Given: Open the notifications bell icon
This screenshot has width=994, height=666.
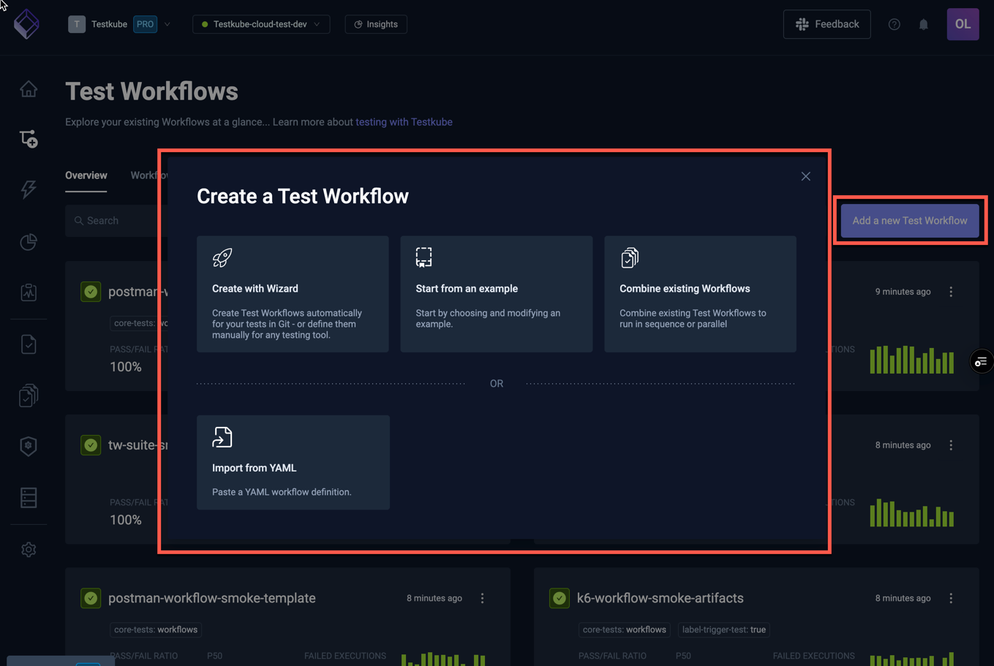Looking at the screenshot, I should tap(923, 23).
